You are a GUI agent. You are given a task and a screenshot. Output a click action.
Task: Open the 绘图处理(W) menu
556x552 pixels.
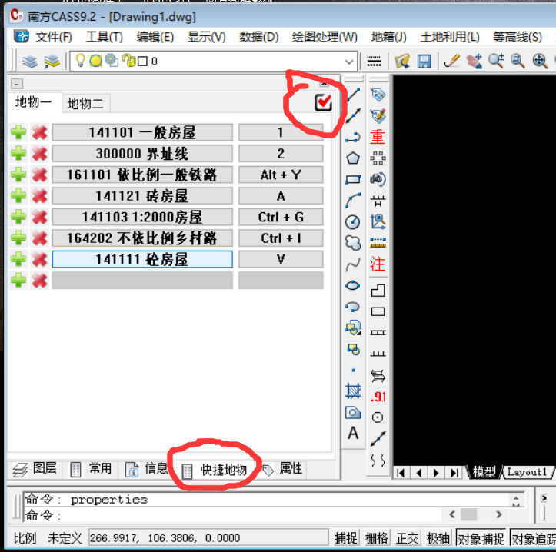pos(325,37)
